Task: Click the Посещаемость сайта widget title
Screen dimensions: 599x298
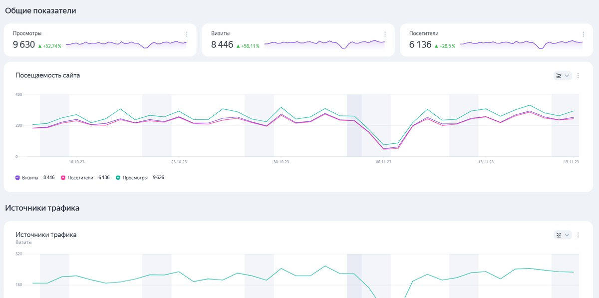Action: 47,75
